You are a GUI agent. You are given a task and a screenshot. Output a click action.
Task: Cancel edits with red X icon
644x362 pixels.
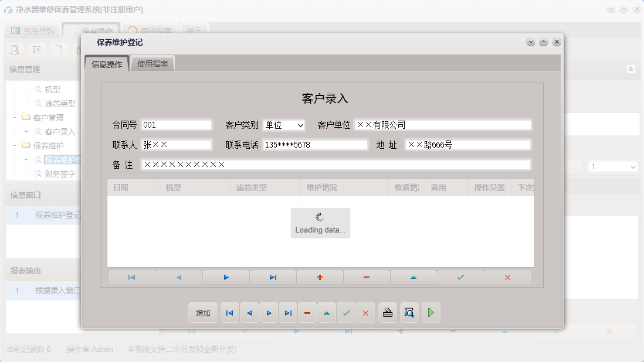click(x=507, y=276)
